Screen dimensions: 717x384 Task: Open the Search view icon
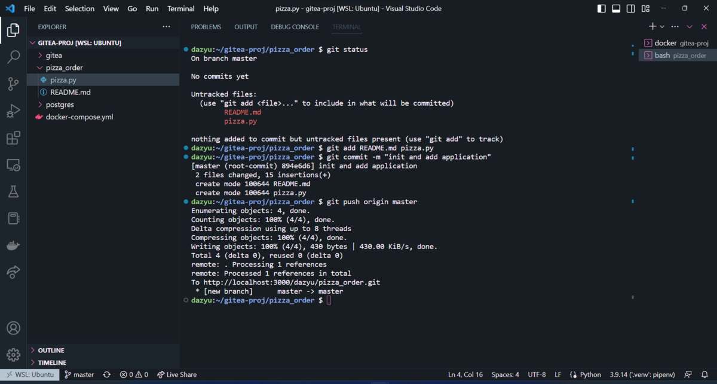pyautogui.click(x=13, y=57)
